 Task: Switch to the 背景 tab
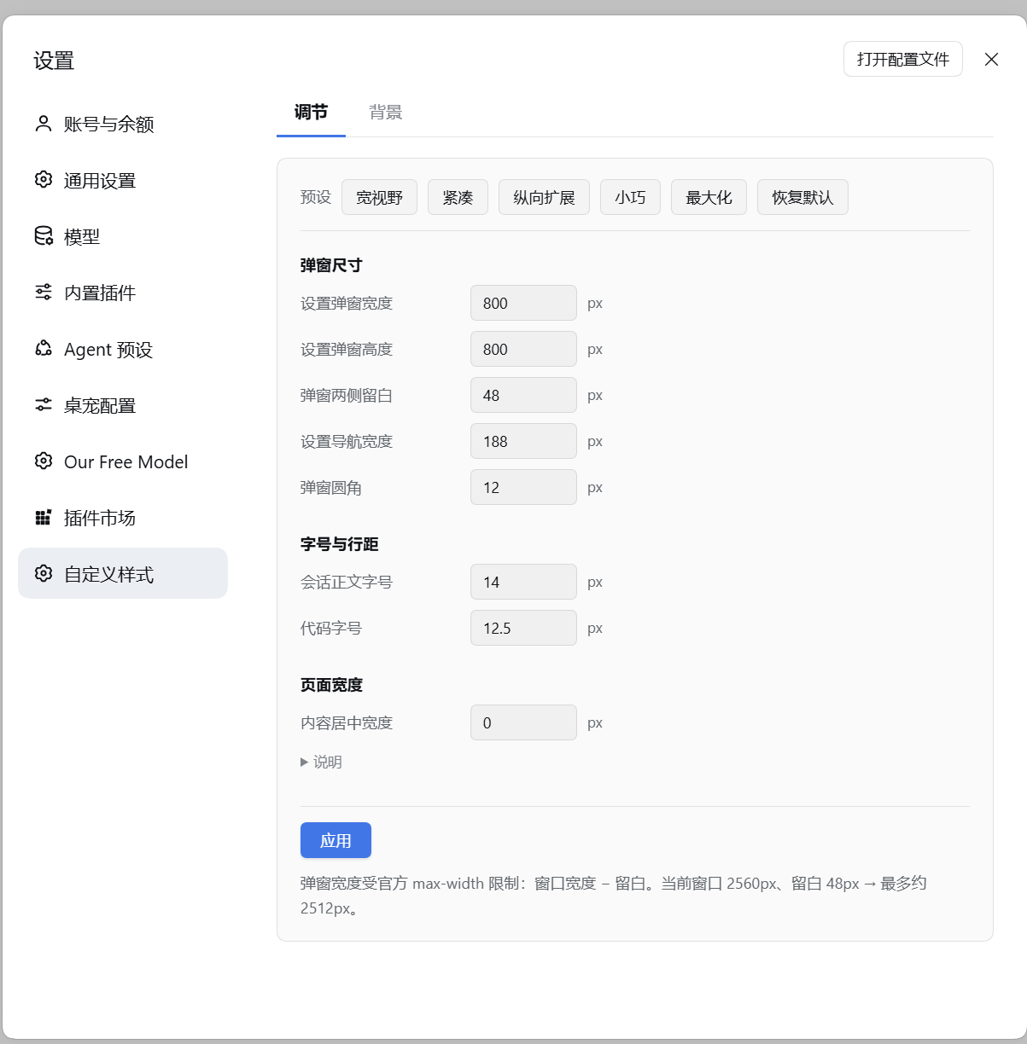click(x=385, y=113)
